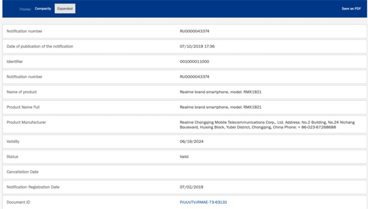This screenshot has height=209, width=368.
Task: Click the Status row label
Action: 12,157
